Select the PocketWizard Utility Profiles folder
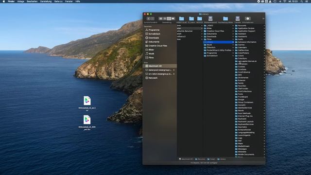 pyautogui.click(x=219, y=51)
